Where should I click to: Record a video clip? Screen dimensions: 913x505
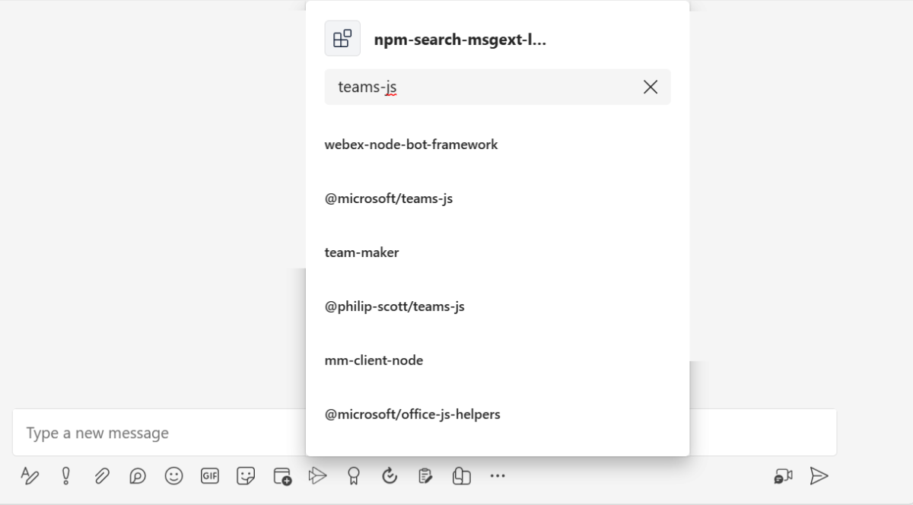[784, 475]
